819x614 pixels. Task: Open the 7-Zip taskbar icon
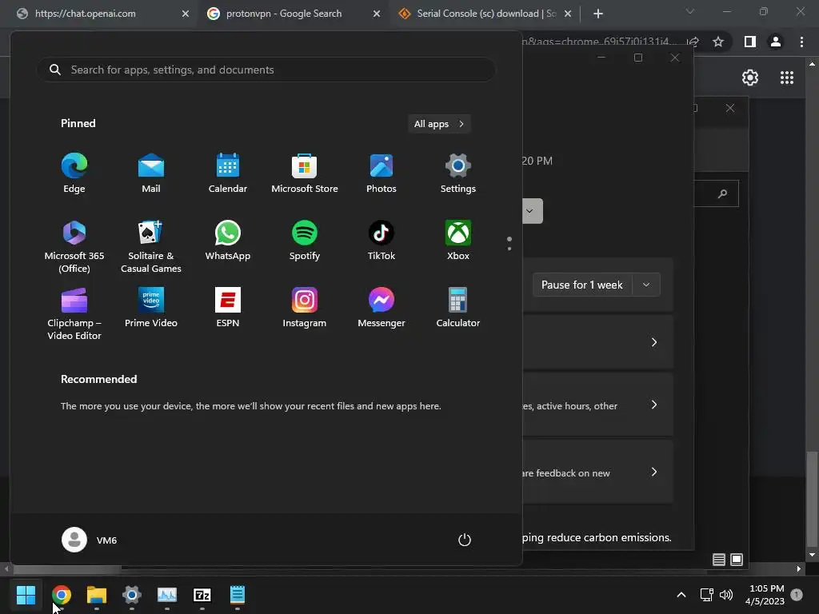[202, 595]
